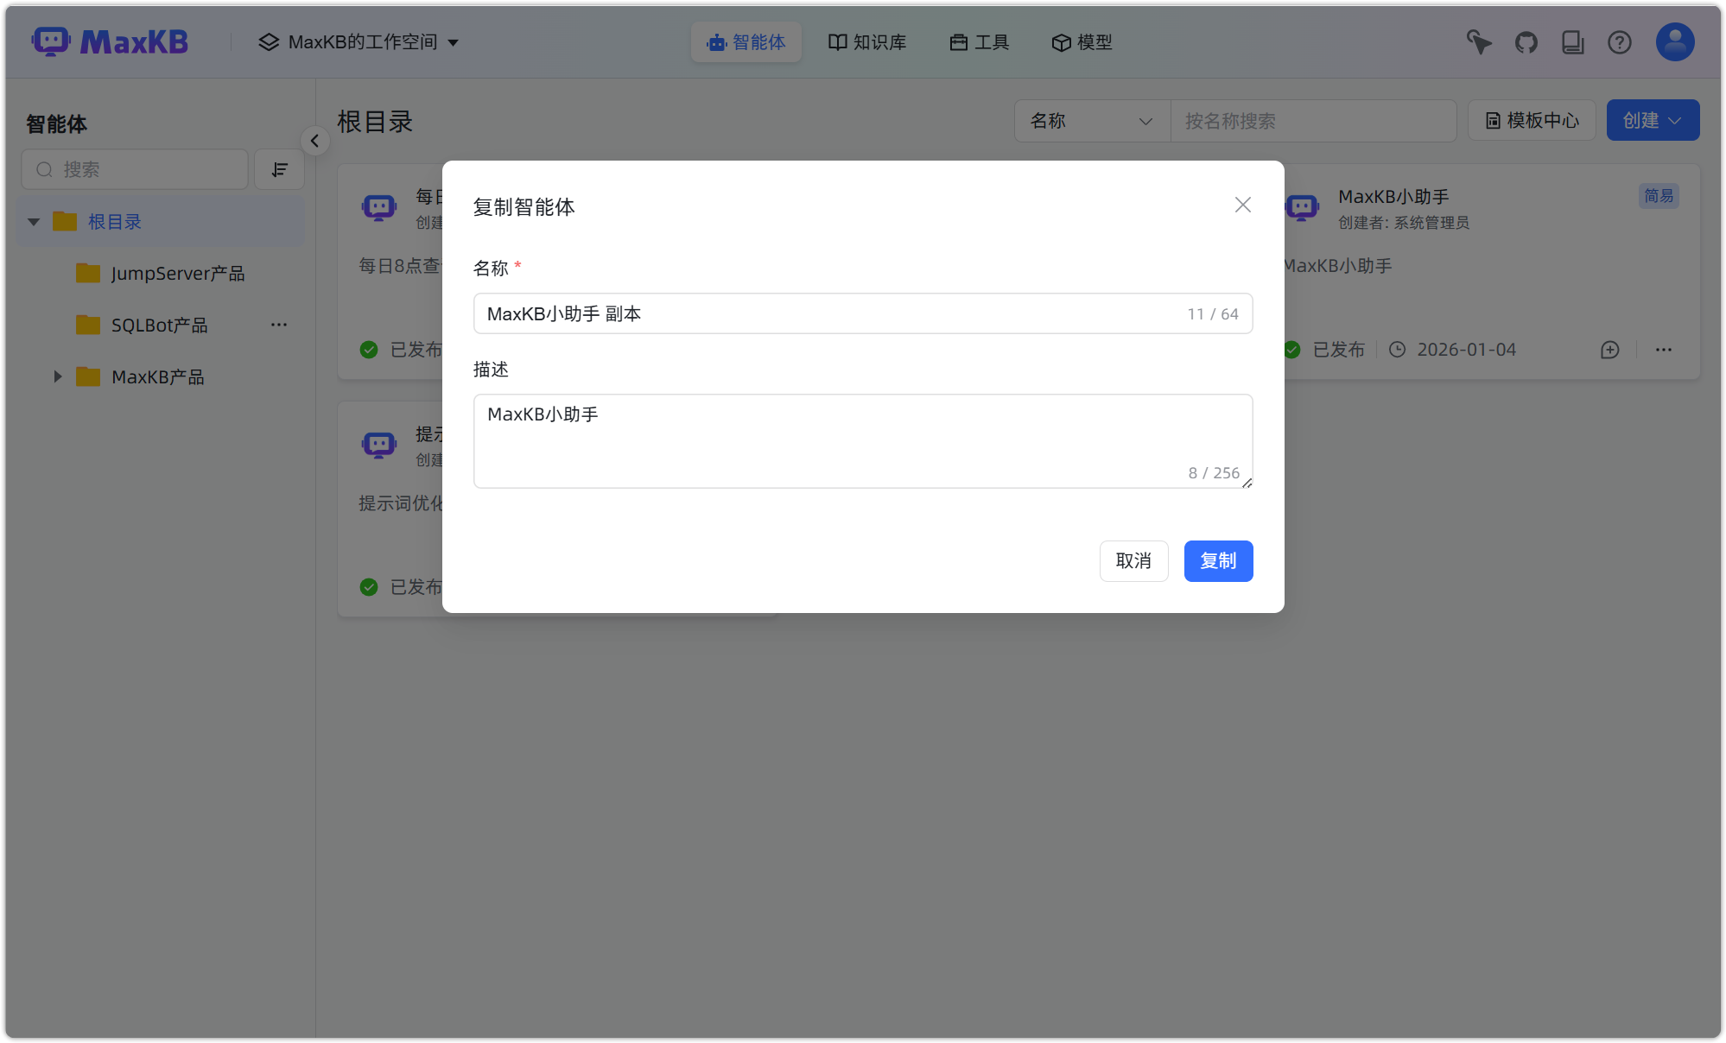Open the 名称 filter dropdown
1726x1043 pixels.
click(1091, 121)
